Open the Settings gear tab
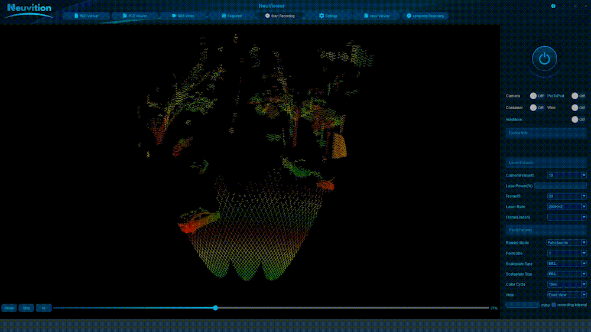The image size is (591, 332). [328, 16]
